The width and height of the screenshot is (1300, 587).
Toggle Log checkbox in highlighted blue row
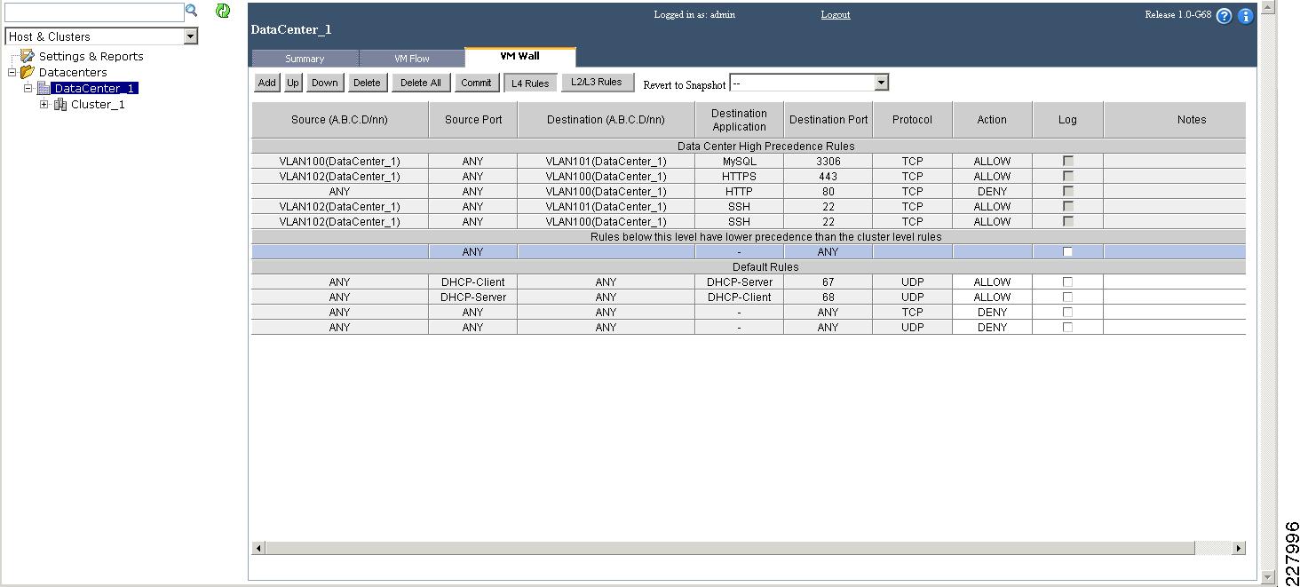coord(1068,251)
